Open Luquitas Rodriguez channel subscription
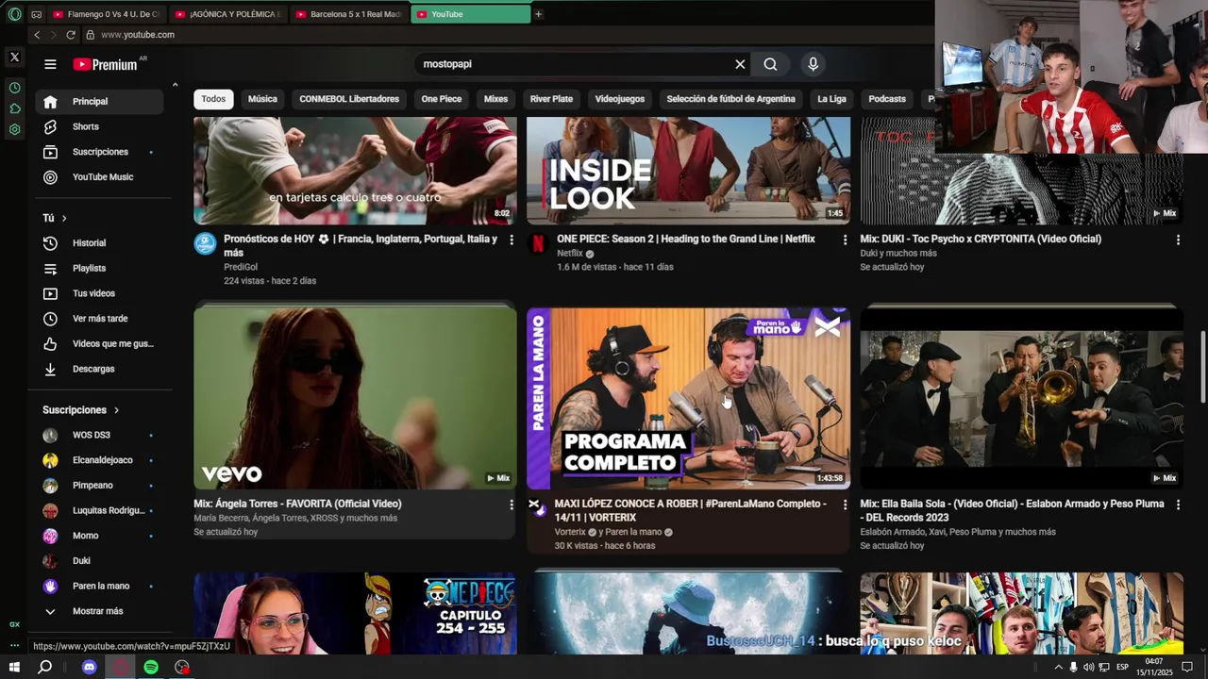Viewport: 1208px width, 679px height. tap(99, 510)
